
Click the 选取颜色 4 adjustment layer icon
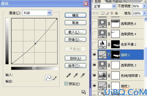(x=102, y=34)
